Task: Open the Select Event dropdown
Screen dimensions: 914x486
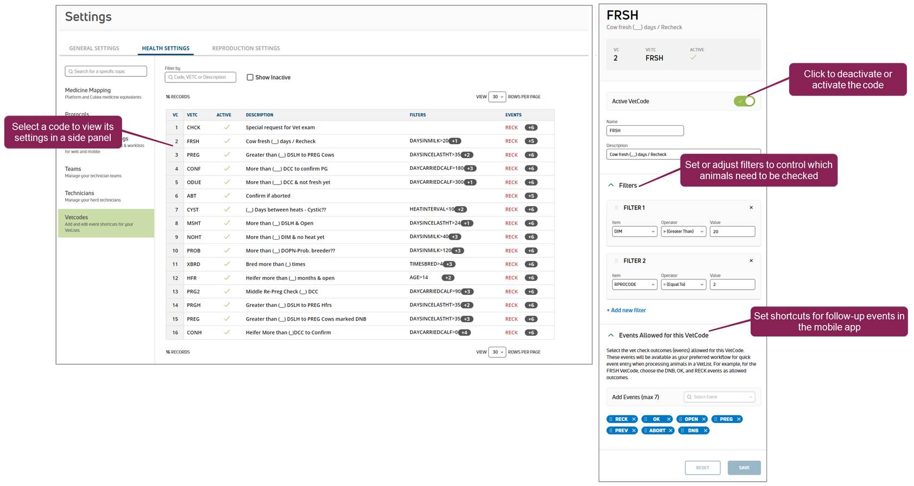Action: click(x=720, y=397)
